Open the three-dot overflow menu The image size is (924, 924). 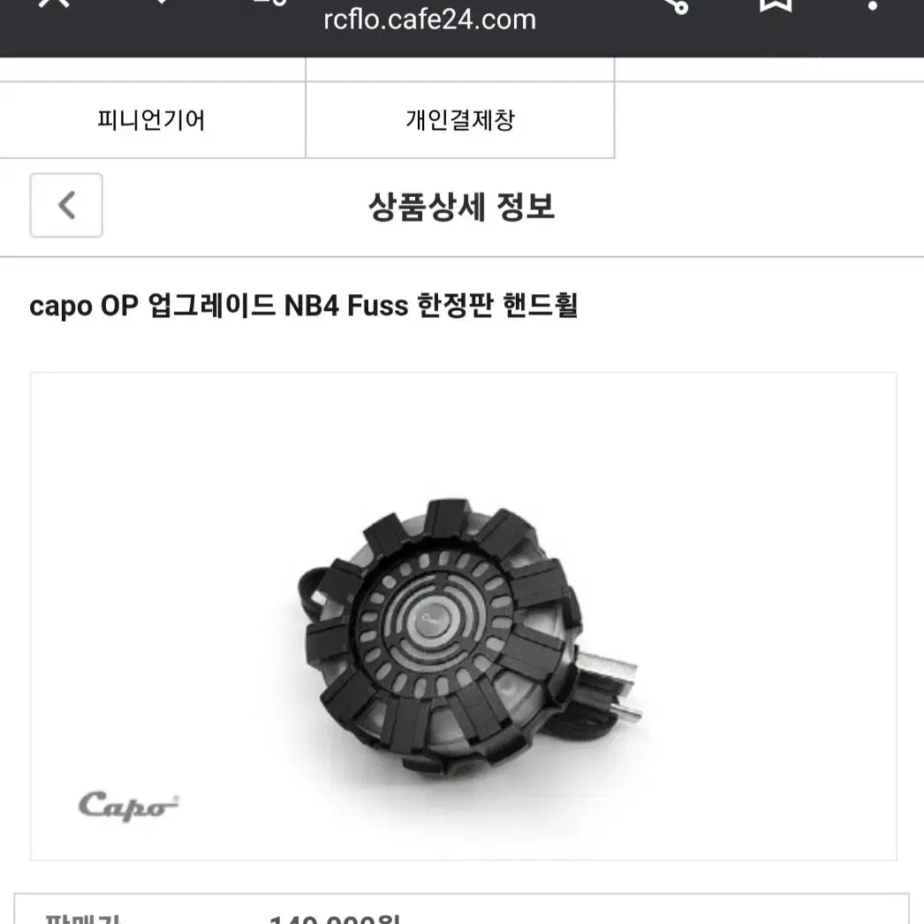click(x=873, y=4)
